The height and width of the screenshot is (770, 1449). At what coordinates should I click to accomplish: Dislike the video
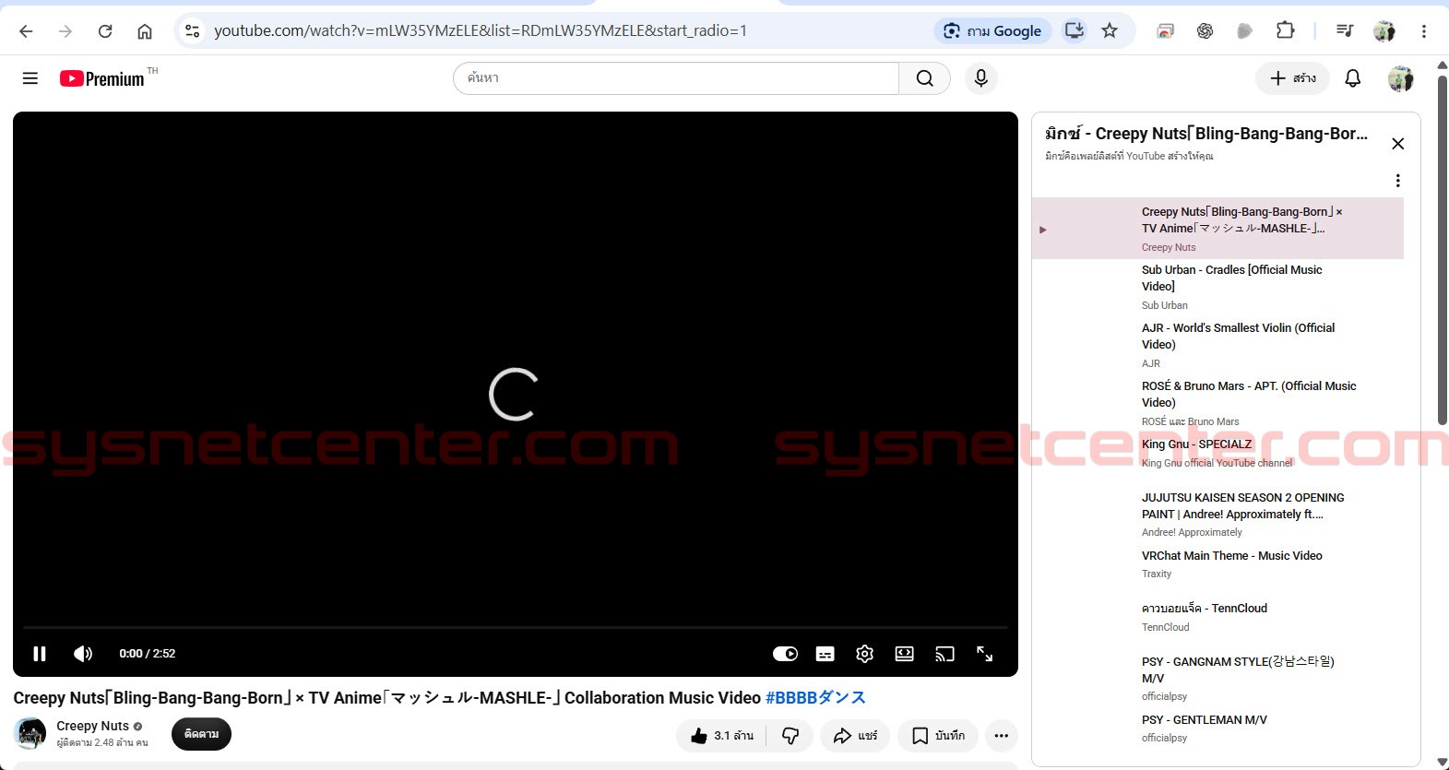point(790,736)
